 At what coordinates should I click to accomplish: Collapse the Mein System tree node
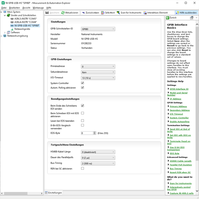(1, 12)
